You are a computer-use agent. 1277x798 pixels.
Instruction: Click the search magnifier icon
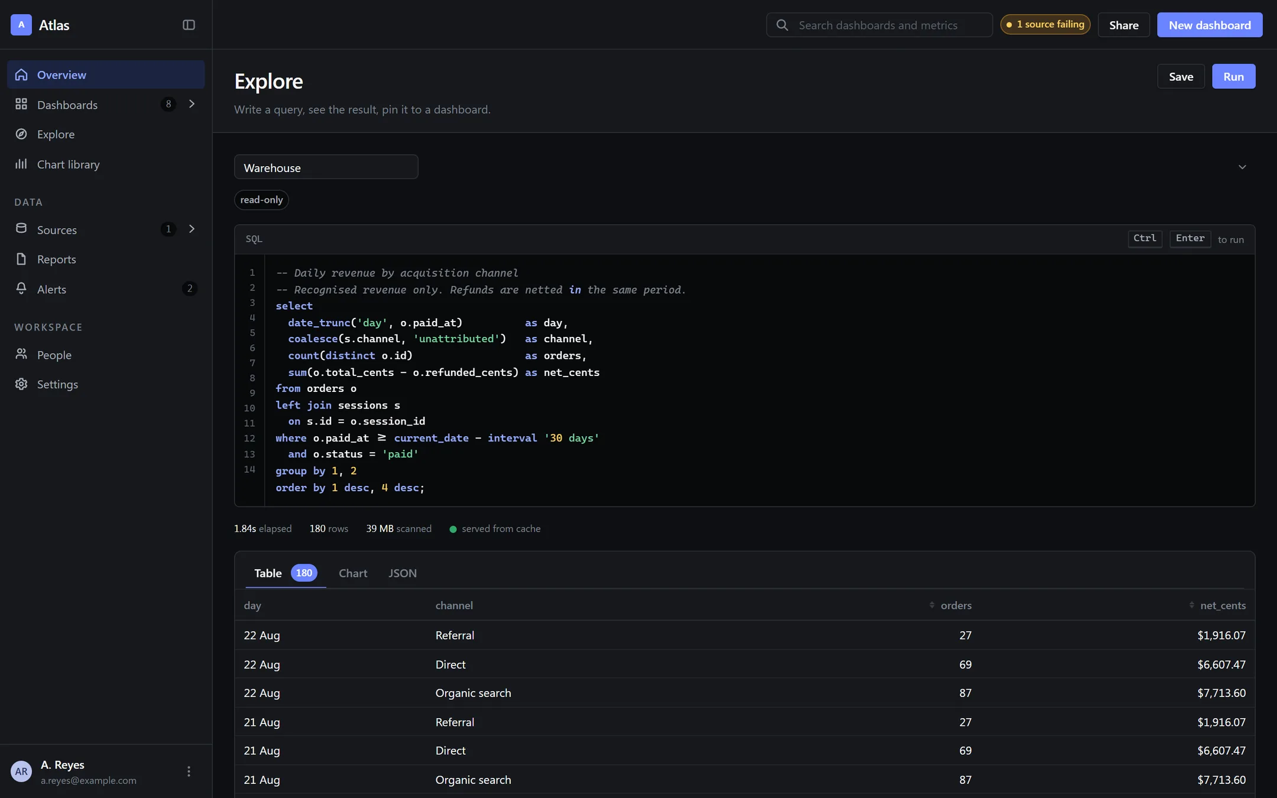(782, 25)
